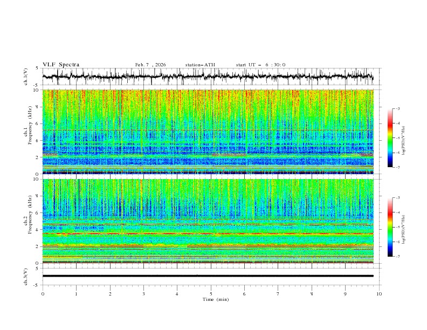Click the "-4" tick on ch.2 colorbar
This screenshot has width=427, height=330.
(x=397, y=212)
